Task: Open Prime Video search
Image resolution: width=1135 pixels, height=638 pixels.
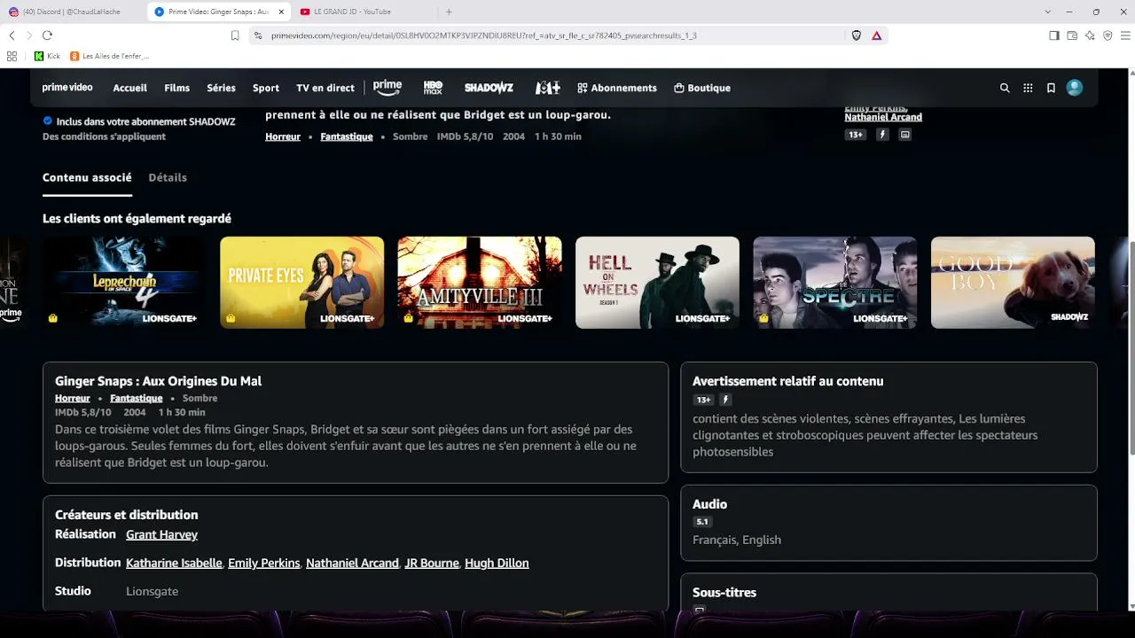Action: (1005, 88)
